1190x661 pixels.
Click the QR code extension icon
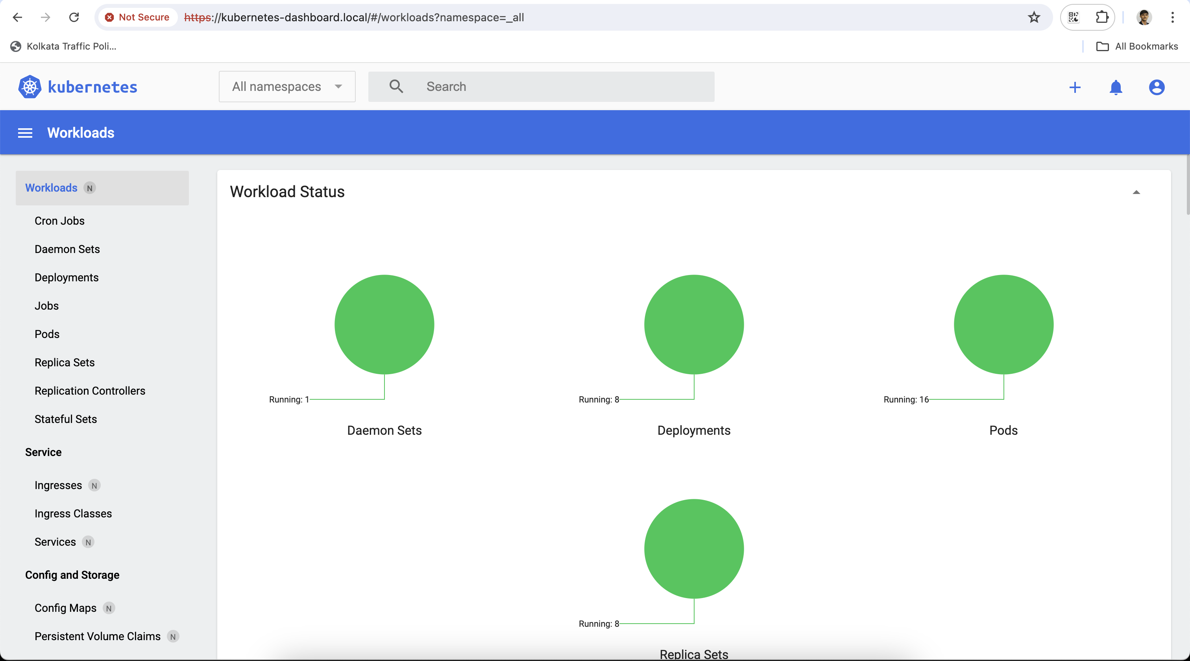click(1074, 18)
